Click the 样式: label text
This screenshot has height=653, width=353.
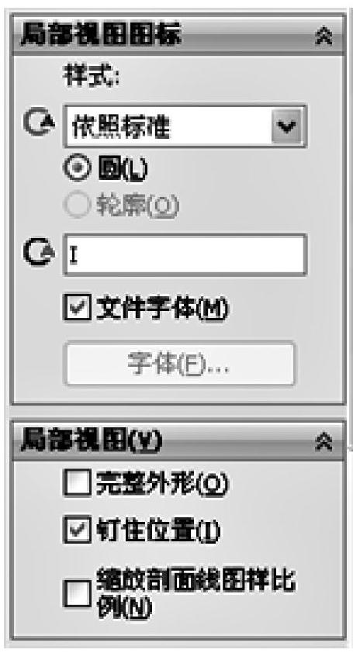coord(91,78)
